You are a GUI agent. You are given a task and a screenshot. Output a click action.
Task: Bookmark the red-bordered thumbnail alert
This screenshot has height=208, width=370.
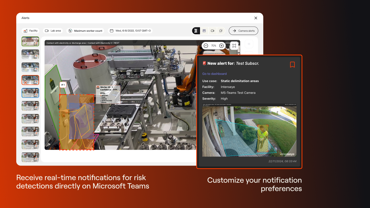click(x=35, y=82)
